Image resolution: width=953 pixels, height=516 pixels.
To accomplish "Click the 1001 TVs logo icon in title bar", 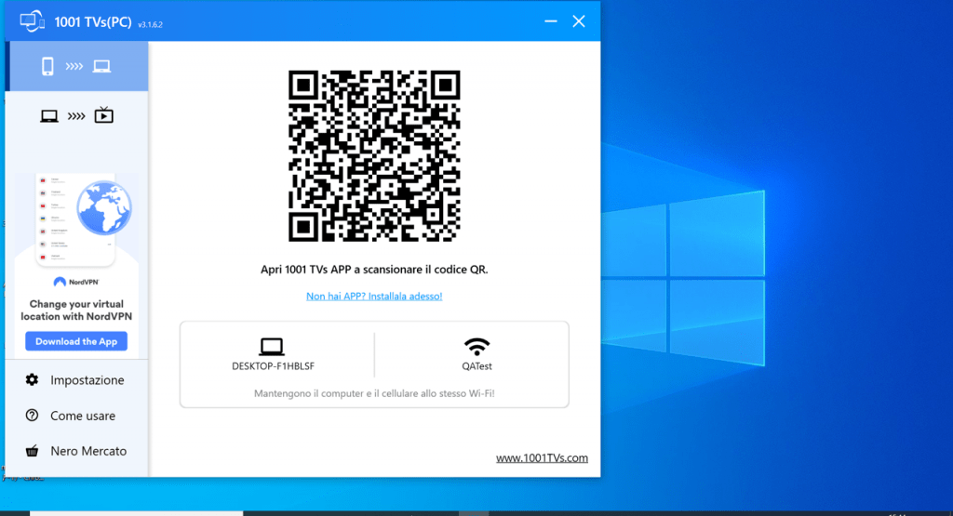I will click(x=32, y=21).
